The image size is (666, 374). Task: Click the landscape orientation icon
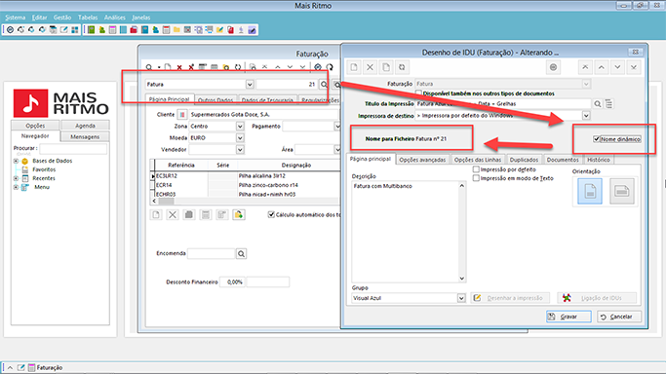pos(622,191)
